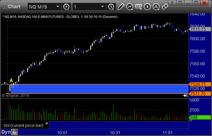The height and width of the screenshot is (136, 212).
Task: Close the Vol study panel
Action: point(47,123)
